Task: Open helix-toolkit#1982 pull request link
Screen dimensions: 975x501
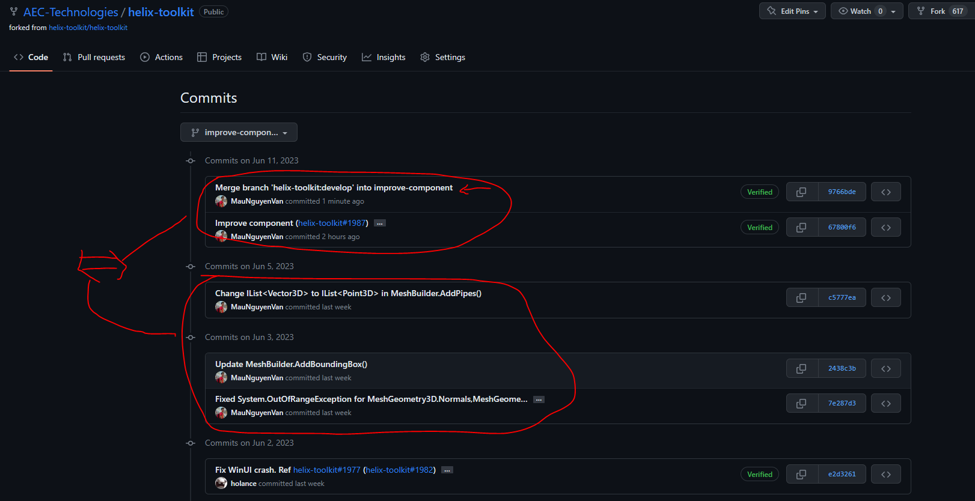Action: point(399,470)
